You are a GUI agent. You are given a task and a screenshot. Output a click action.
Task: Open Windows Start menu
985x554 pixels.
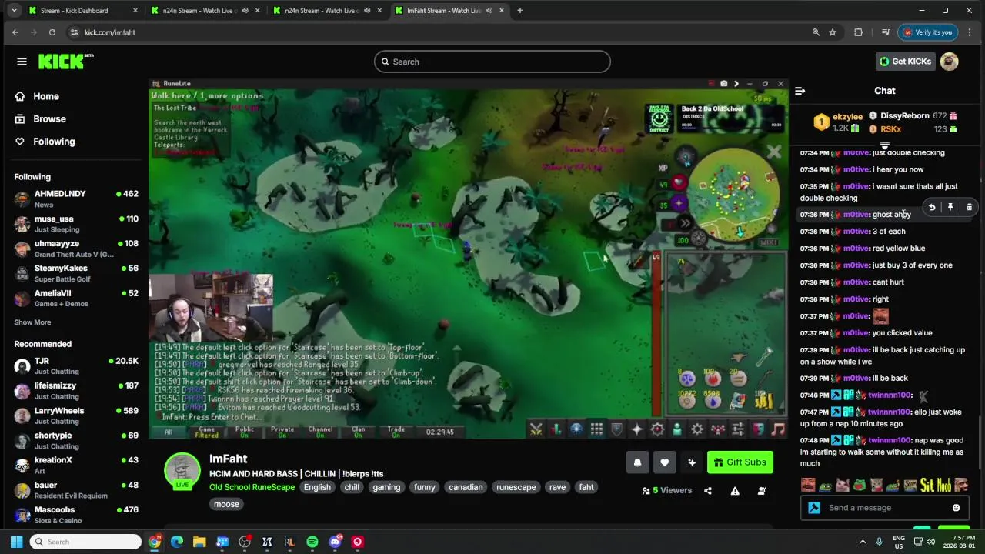(x=16, y=542)
